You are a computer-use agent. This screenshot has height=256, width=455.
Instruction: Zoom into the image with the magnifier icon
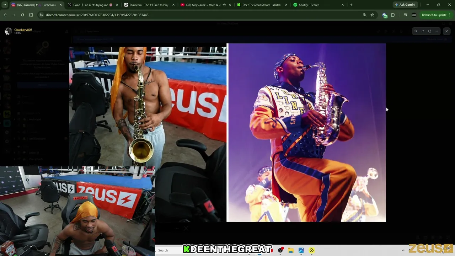(416, 31)
